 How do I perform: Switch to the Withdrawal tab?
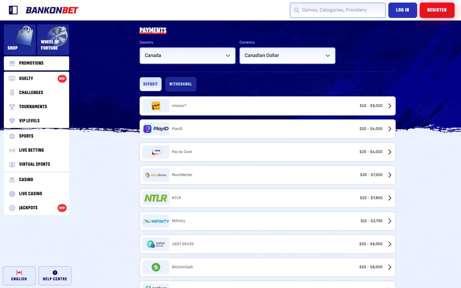[x=181, y=84]
